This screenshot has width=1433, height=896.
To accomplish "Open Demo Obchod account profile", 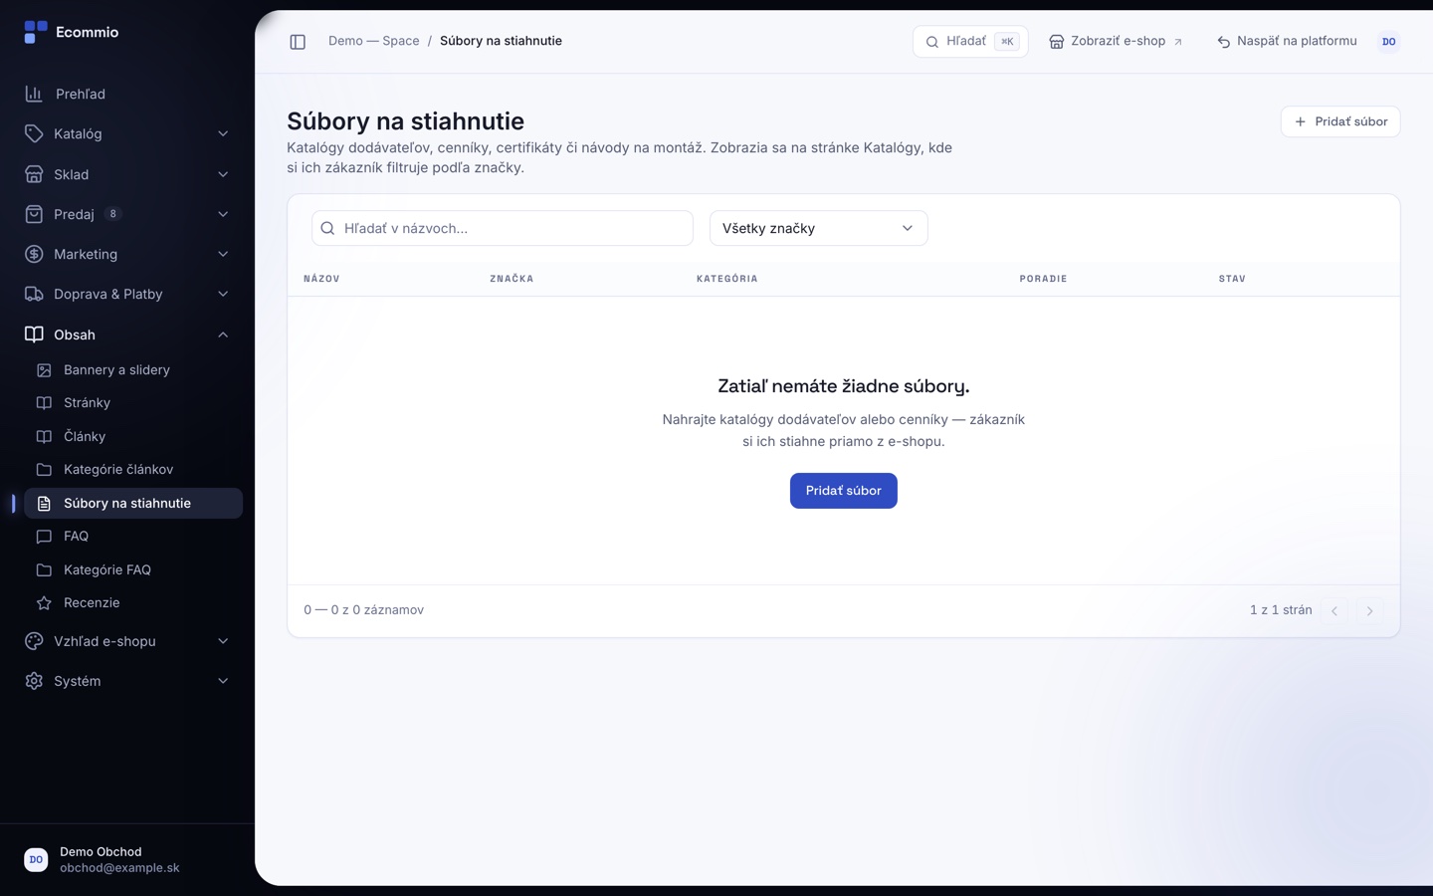I will 127,859.
